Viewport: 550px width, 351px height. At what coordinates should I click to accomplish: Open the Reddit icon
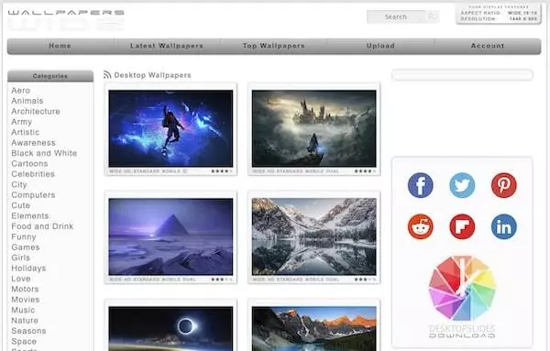pyautogui.click(x=420, y=227)
